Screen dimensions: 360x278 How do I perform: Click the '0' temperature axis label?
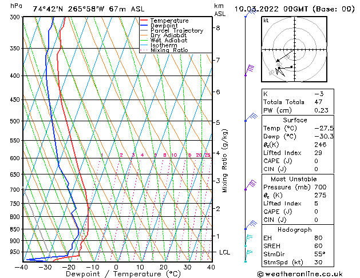[x=116, y=267]
